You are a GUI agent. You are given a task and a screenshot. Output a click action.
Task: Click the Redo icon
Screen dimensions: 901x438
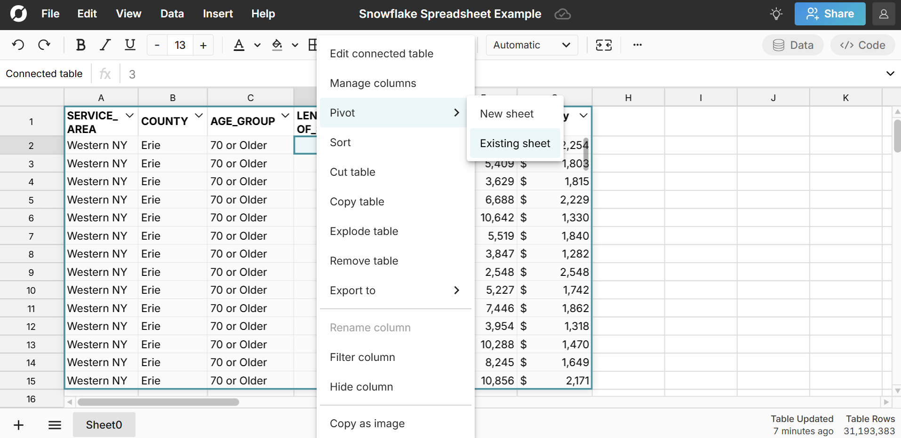44,45
